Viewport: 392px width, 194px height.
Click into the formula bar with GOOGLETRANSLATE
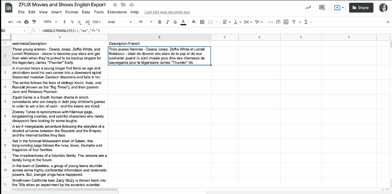215,31
